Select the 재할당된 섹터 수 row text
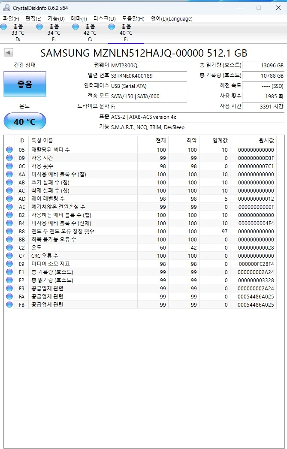This screenshot has width=287, height=449. pyautogui.click(x=51, y=150)
